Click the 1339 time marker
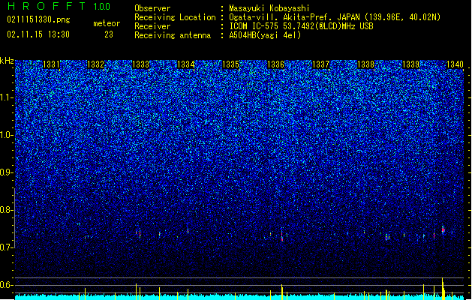Screen dimensions: 472x300 click(x=410, y=64)
